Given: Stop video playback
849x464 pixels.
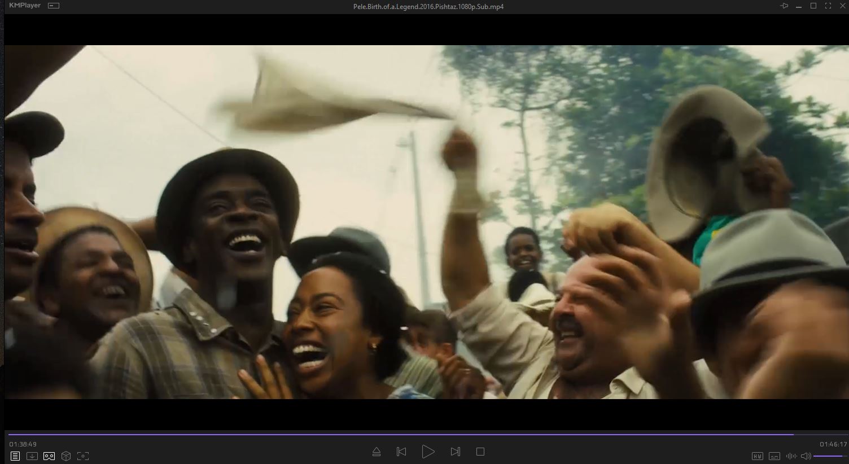Looking at the screenshot, I should (480, 452).
